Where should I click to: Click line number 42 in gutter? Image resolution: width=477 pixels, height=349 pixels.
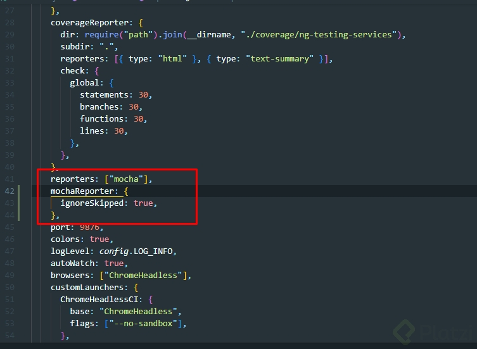pos(10,191)
